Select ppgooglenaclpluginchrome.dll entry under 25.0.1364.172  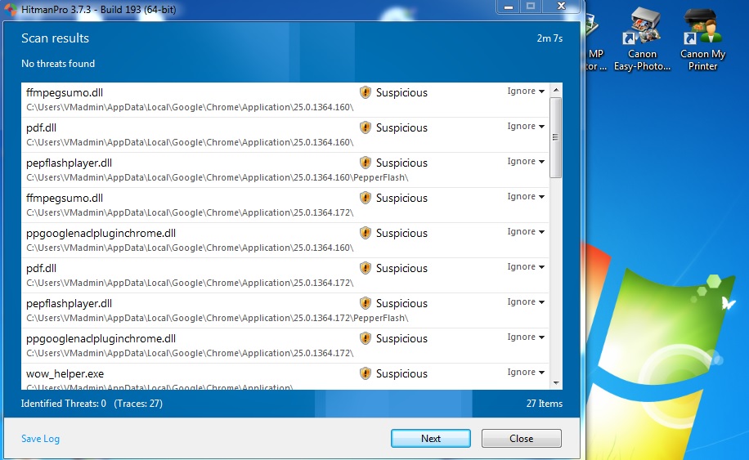pyautogui.click(x=285, y=346)
